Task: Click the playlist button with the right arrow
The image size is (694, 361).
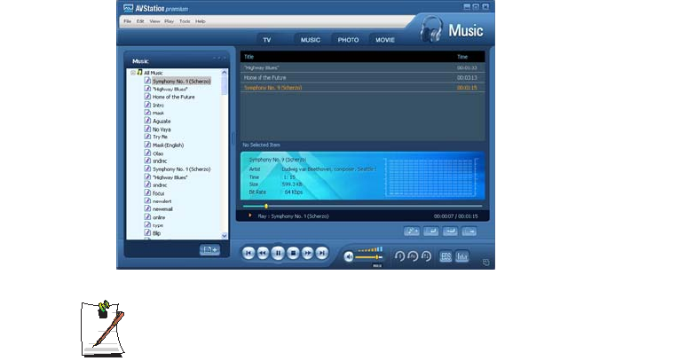Action: [469, 232]
